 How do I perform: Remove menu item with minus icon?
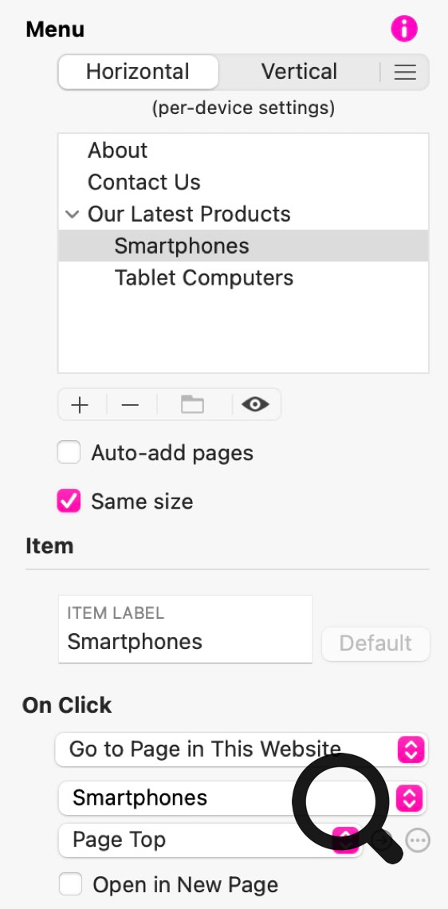(x=131, y=404)
